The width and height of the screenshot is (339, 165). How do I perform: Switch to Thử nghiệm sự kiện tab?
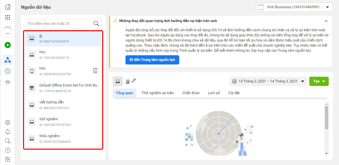158,93
